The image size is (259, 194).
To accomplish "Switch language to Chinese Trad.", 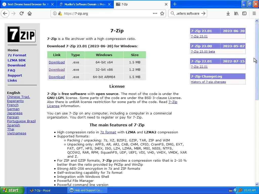I will click(x=18, y=97).
